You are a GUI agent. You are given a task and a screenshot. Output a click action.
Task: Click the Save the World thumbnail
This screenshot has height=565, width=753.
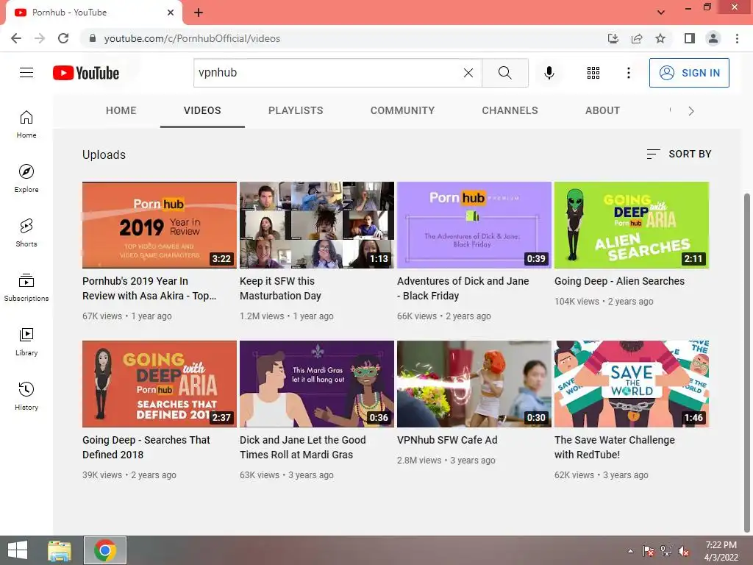632,384
